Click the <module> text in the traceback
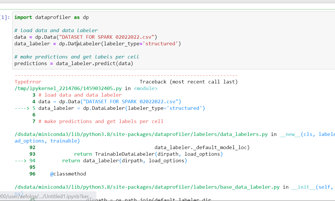The image size is (335, 201). pos(145,88)
